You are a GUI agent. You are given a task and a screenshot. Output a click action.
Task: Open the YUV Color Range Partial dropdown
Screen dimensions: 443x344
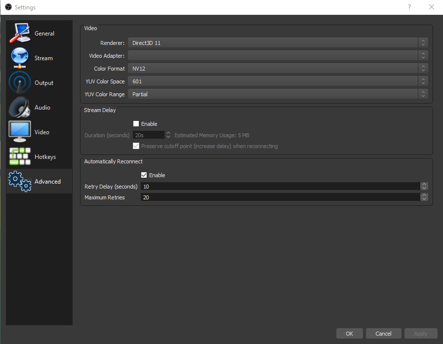(278, 94)
